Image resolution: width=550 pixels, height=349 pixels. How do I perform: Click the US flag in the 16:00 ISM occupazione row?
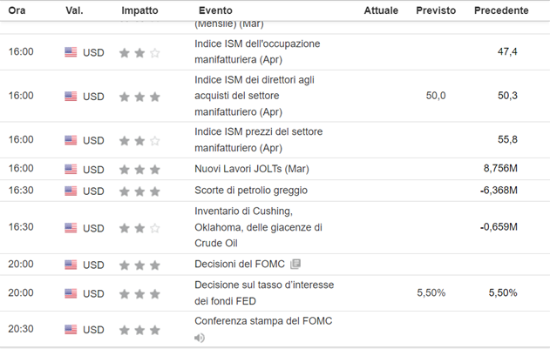coord(71,52)
